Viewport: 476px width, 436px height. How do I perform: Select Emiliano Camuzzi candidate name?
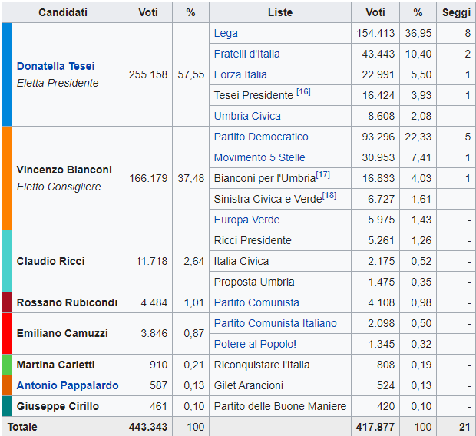click(x=62, y=334)
